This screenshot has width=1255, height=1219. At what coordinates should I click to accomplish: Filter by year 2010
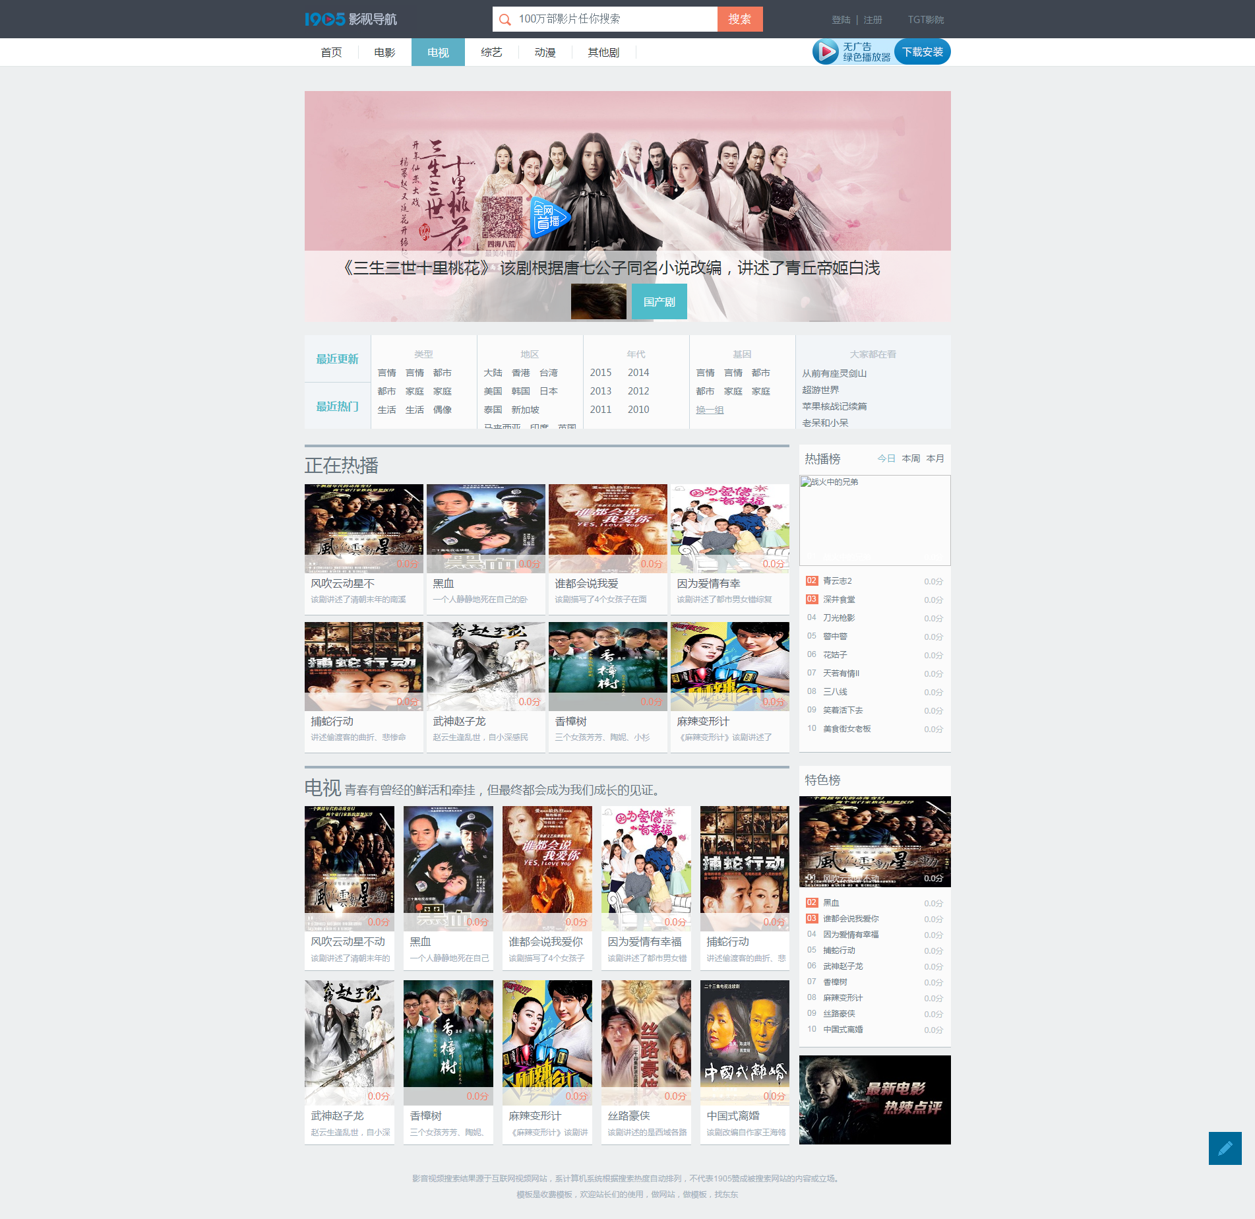[x=638, y=410]
